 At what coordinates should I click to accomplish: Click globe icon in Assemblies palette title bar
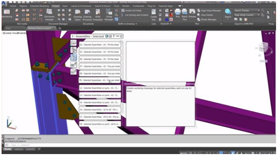coord(107,36)
